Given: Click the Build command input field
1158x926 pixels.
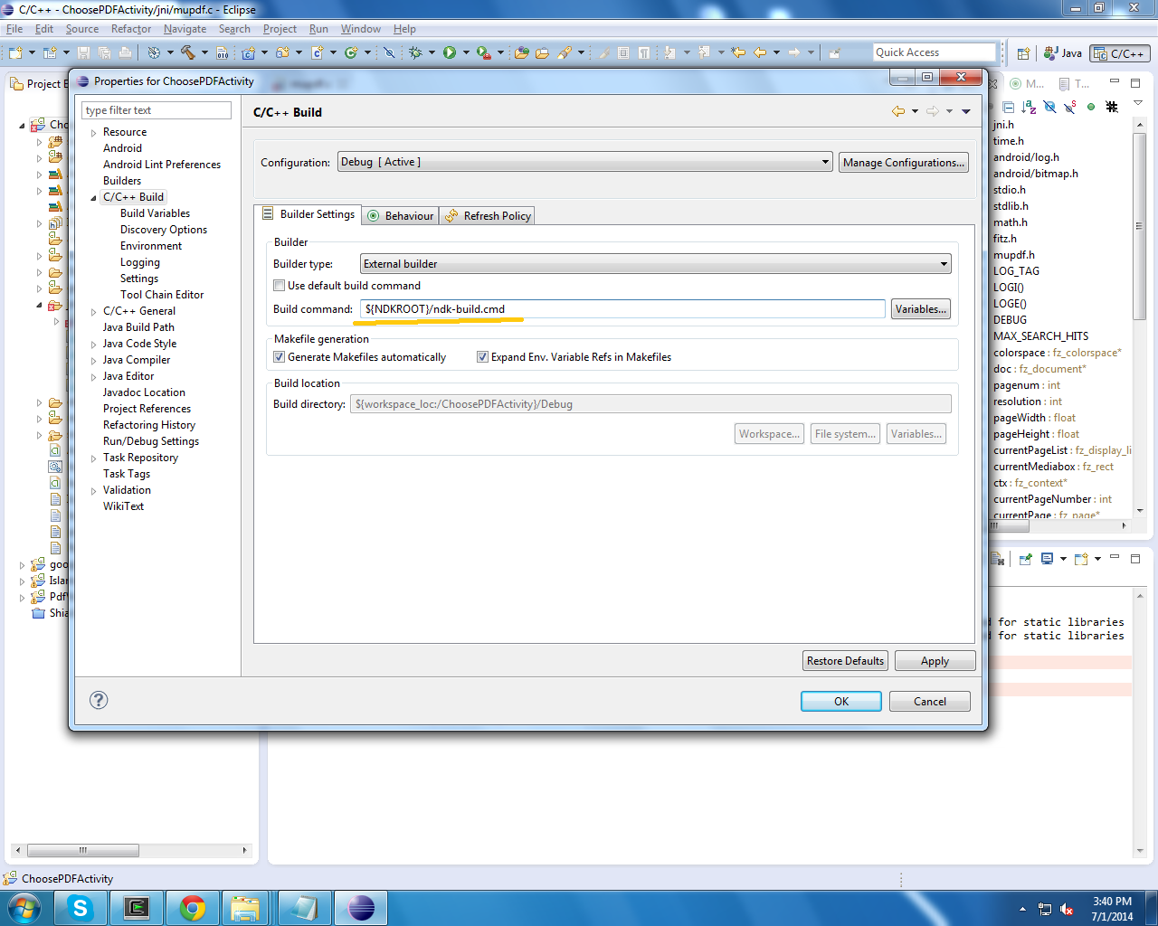Looking at the screenshot, I should click(x=622, y=309).
